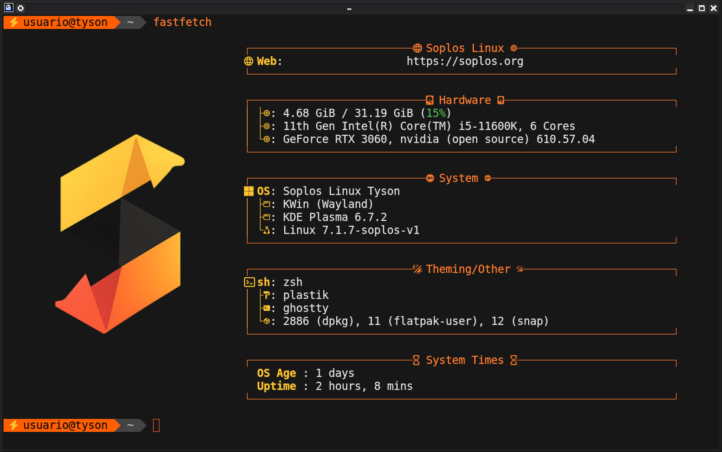Screen dimensions: 722x452
Task: Click the OS Age label
Action: pos(277,373)
